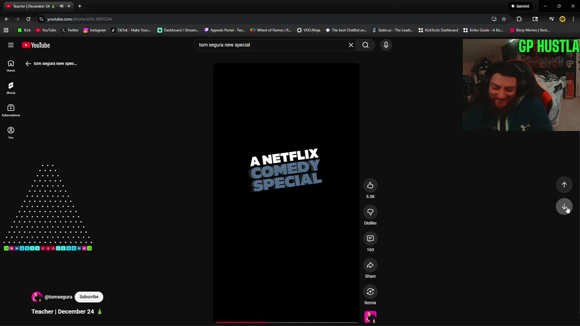Open the comments for this Short
The height and width of the screenshot is (326, 580).
click(x=370, y=239)
